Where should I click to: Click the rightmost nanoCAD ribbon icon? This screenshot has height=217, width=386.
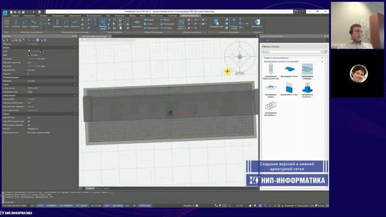257,24
